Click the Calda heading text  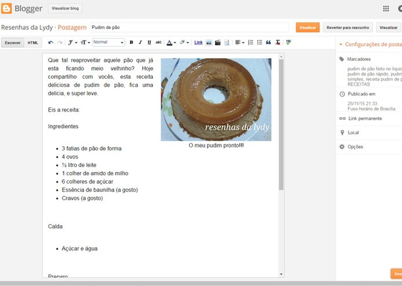click(55, 226)
